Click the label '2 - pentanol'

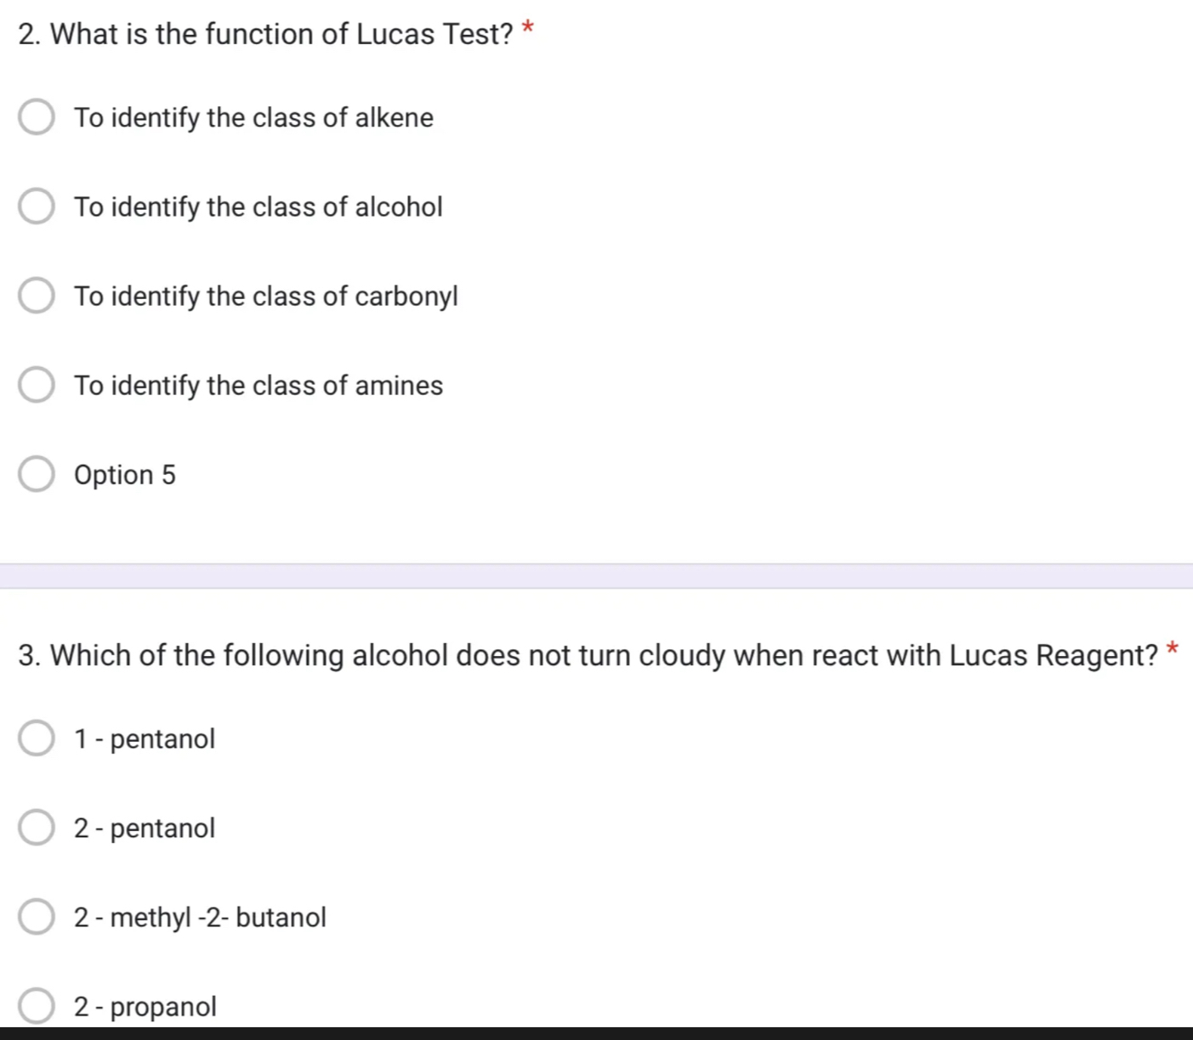click(145, 828)
